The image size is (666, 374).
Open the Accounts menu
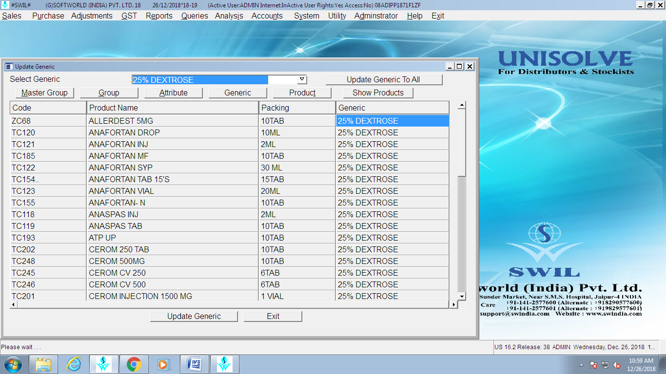point(267,16)
